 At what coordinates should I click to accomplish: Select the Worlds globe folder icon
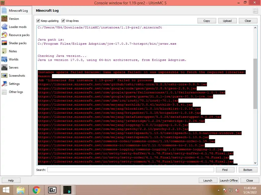tap(4, 59)
